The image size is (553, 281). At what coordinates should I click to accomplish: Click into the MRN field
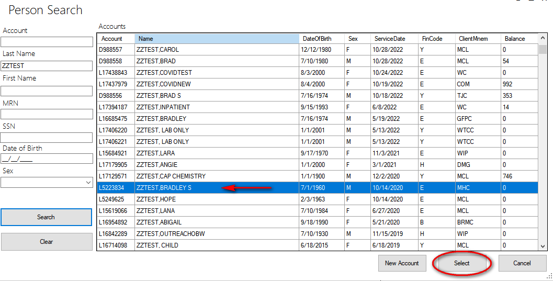pos(47,114)
